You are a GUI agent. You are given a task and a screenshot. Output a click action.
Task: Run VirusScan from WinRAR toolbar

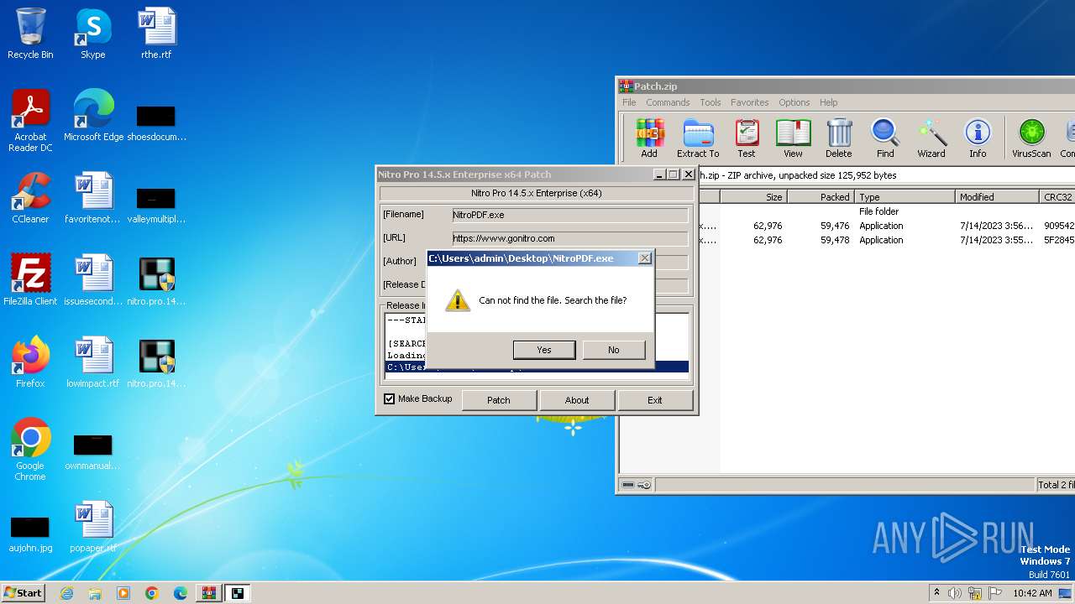pyautogui.click(x=1031, y=138)
